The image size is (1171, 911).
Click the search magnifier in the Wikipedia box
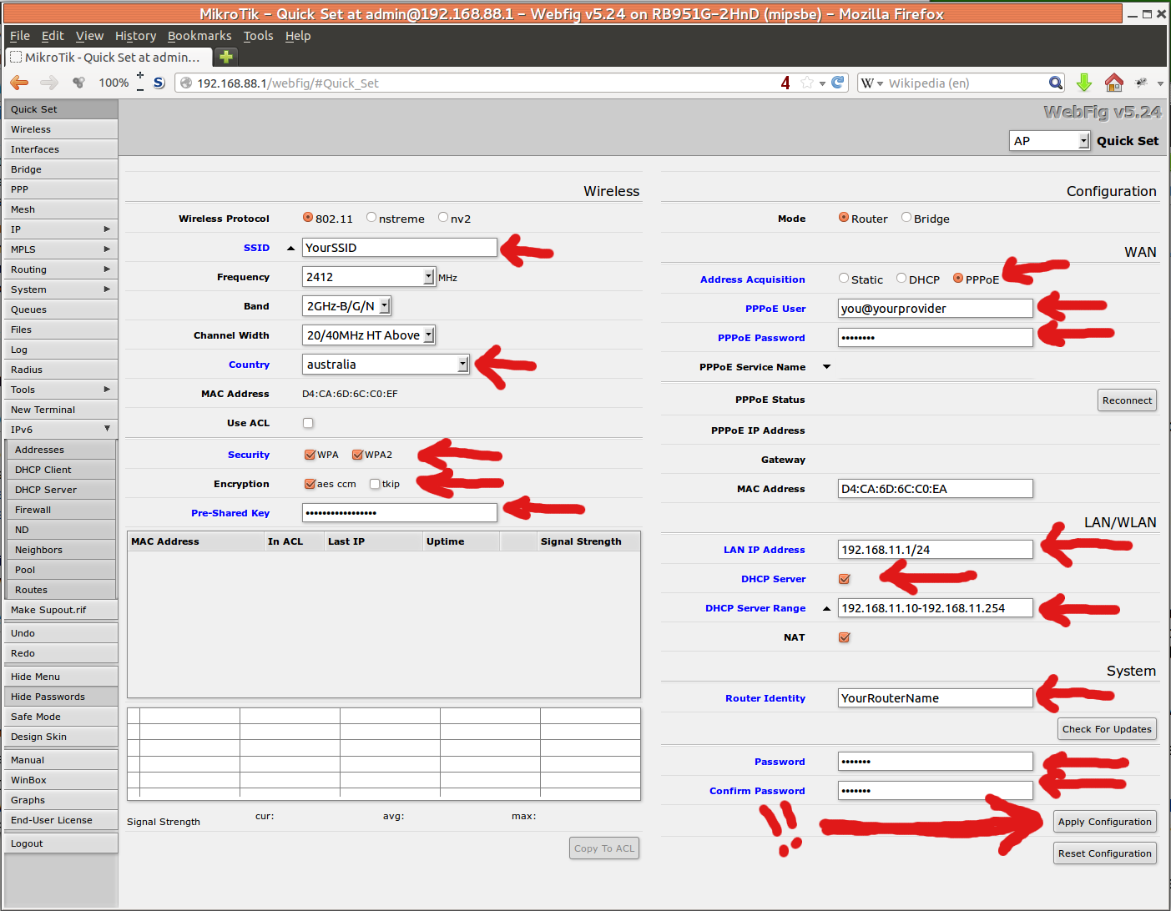pos(1056,83)
